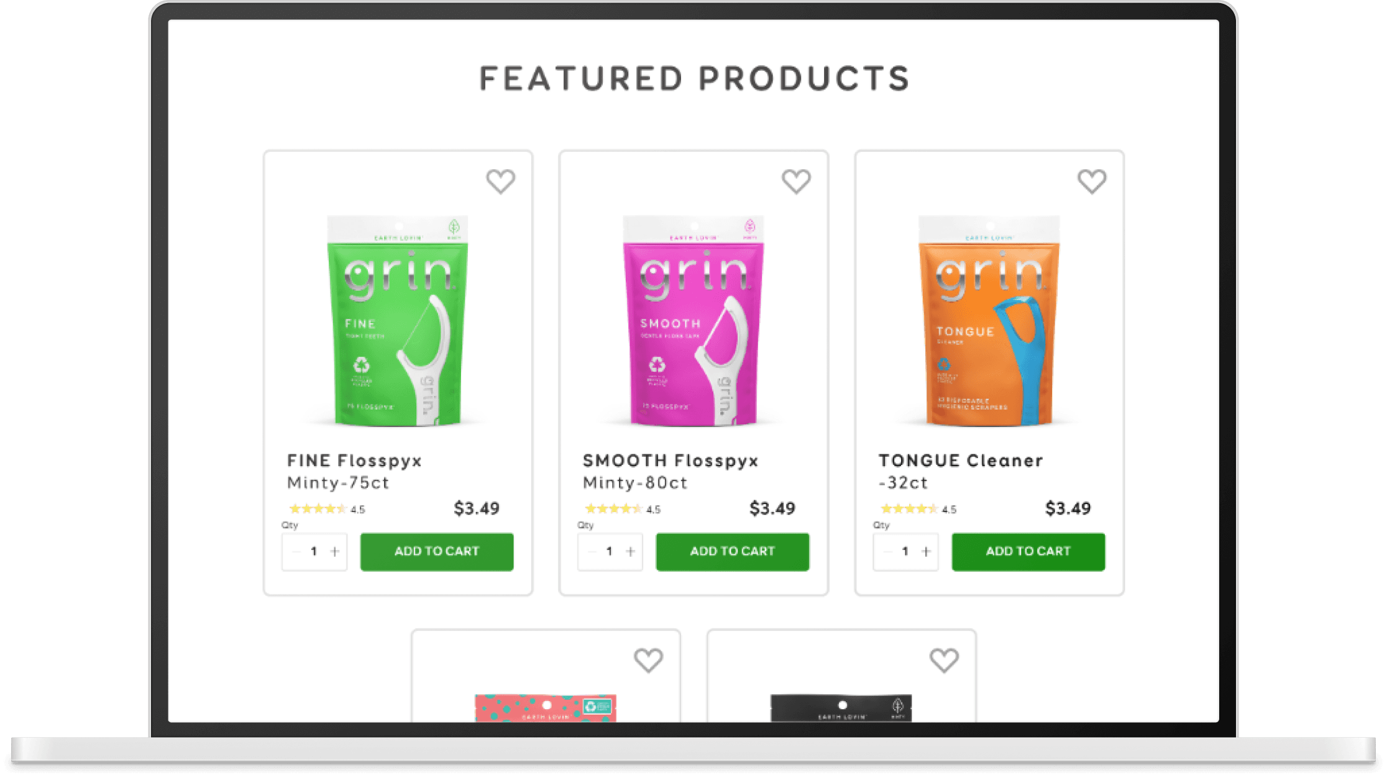Viewport: 1387px width, 775px height.
Task: Open SMOOTH Flosspyx Minty-80ct product title
Action: click(671, 471)
